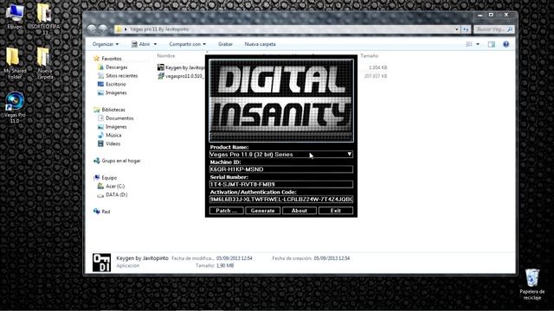Screen dimensions: 554x311
Task: Click the Generate button
Action: (262, 211)
